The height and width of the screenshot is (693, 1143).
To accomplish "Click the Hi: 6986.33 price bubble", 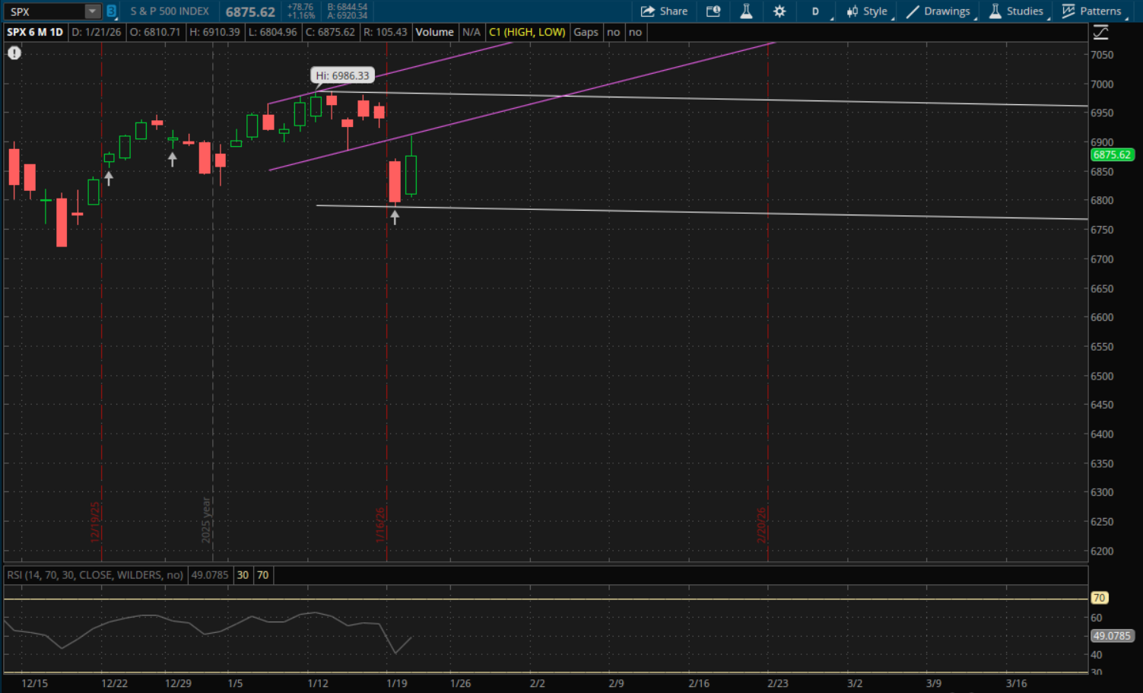I will 342,75.
